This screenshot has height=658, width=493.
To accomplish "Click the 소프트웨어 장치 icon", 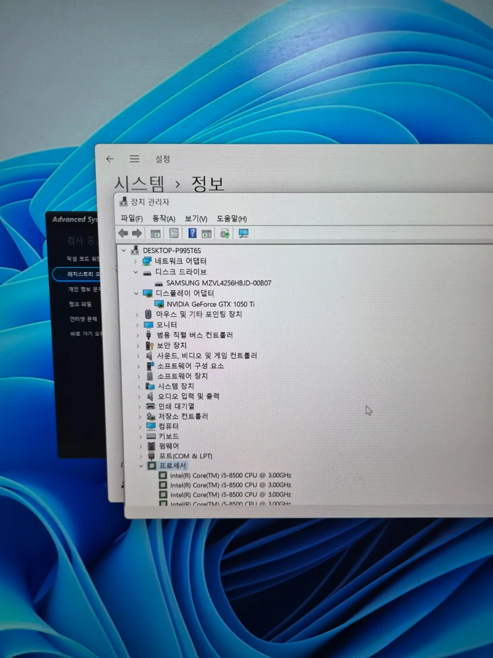I will point(150,376).
